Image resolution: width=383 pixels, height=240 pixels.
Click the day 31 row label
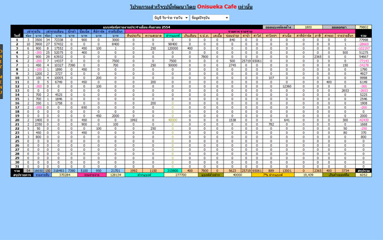click(x=17, y=166)
